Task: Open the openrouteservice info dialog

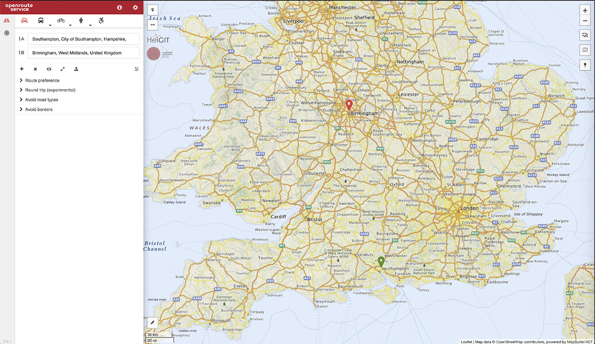Action: click(119, 7)
